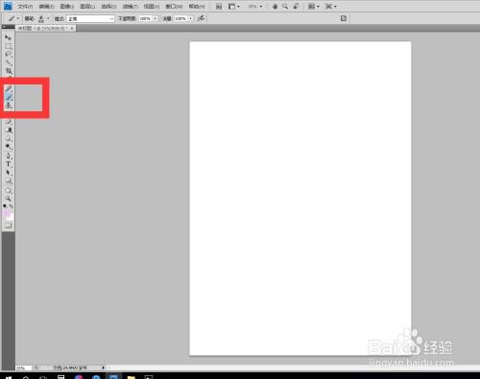Open the white background color swatch
The image size is (480, 379).
pyautogui.click(x=11, y=217)
